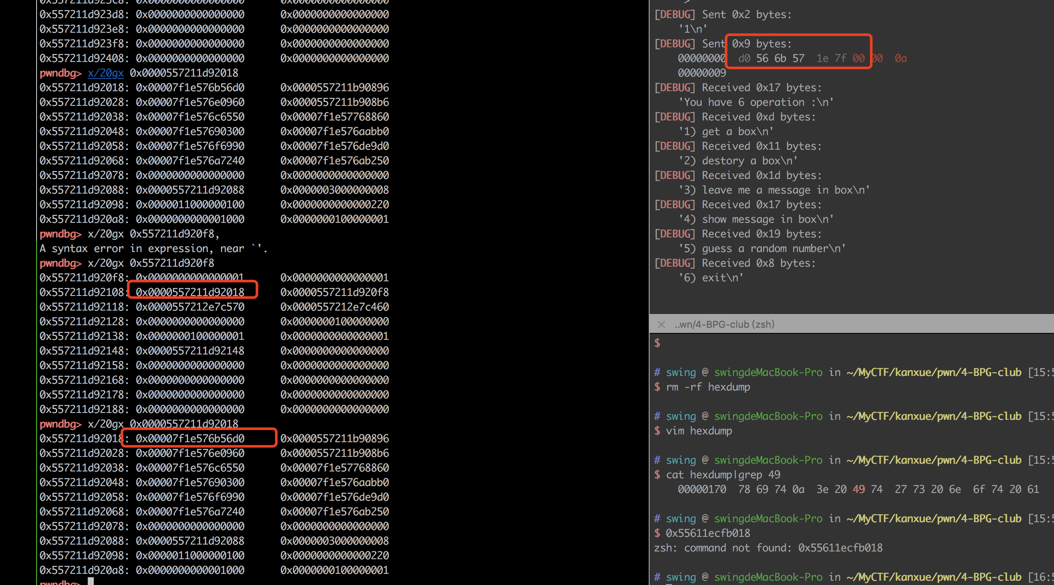
Task: Click the empty red $ prompt below the tab
Action: [x=657, y=343]
